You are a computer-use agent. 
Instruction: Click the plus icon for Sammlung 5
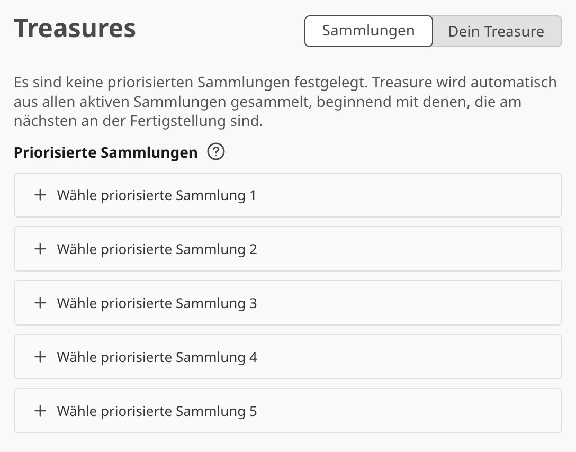[x=40, y=411]
